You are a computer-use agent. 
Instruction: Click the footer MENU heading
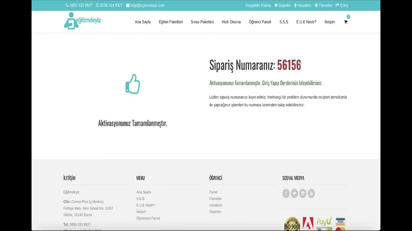click(x=140, y=178)
